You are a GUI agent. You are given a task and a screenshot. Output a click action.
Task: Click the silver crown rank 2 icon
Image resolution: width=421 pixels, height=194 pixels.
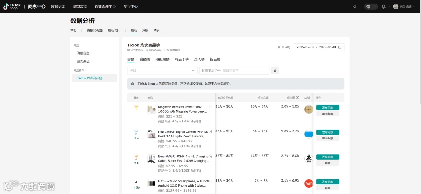click(136, 131)
